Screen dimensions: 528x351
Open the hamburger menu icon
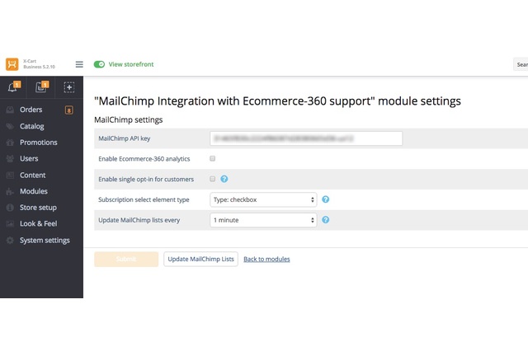[x=79, y=64]
